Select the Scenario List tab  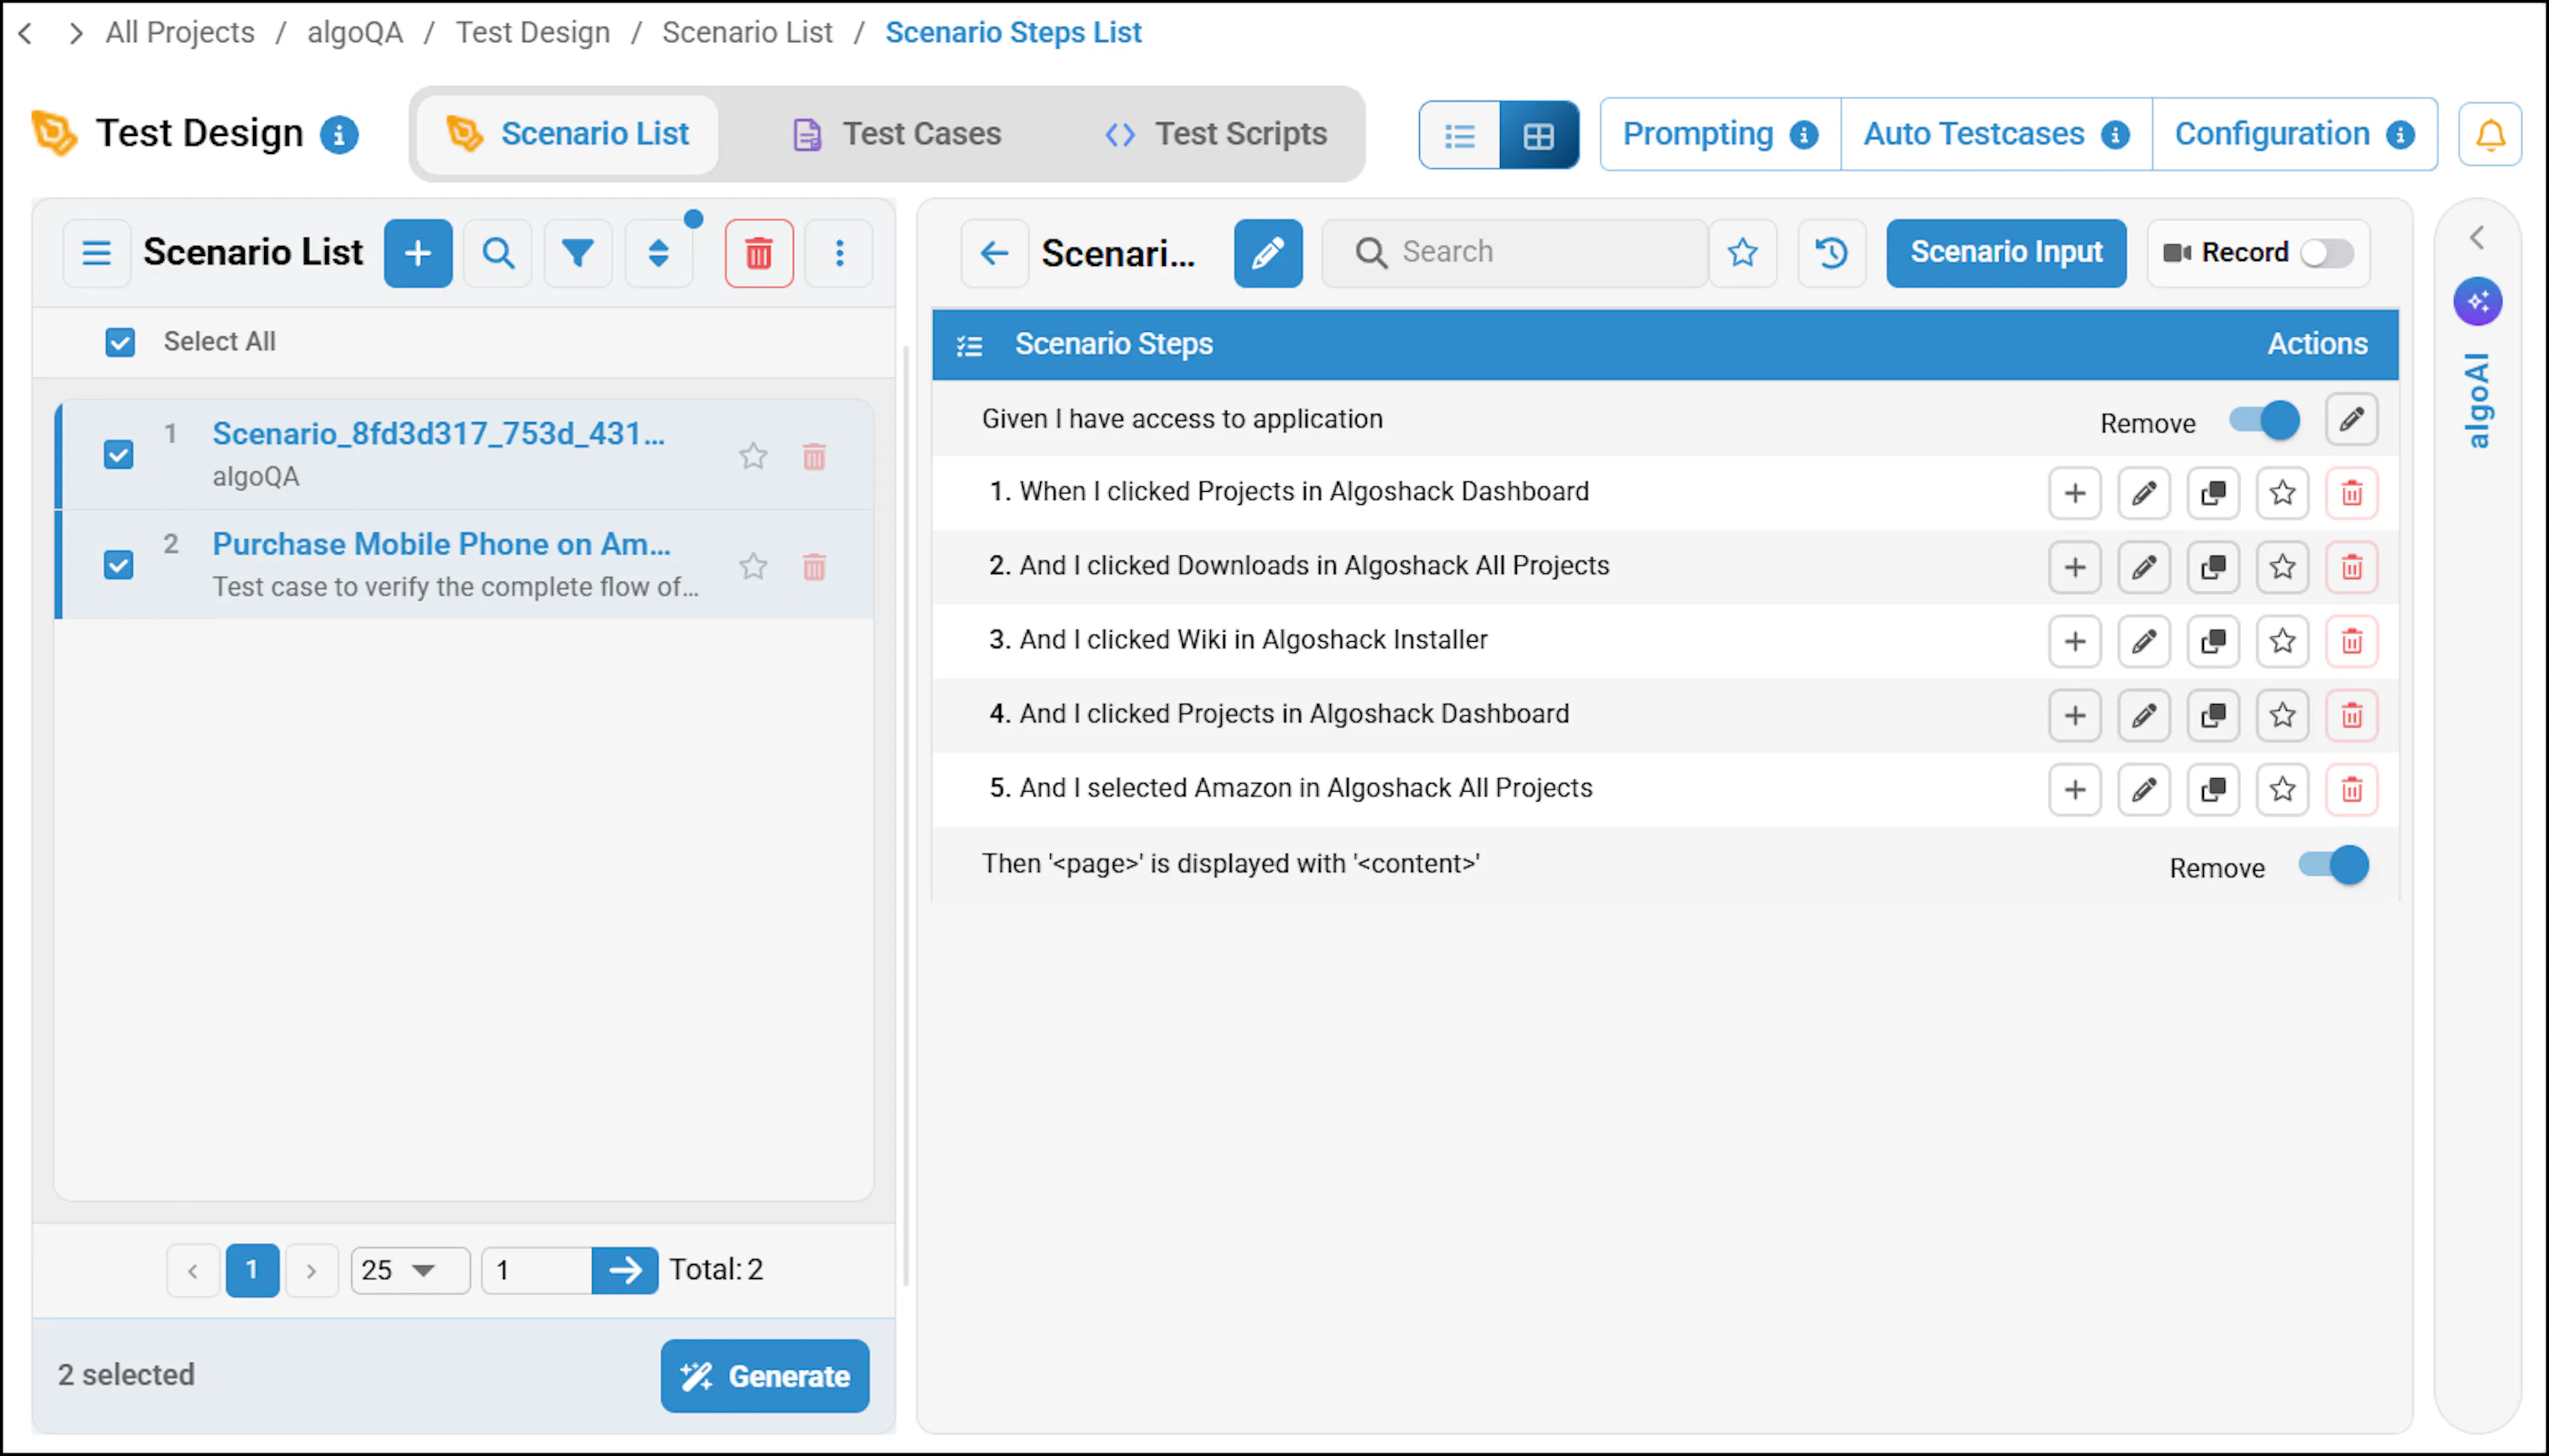point(567,134)
